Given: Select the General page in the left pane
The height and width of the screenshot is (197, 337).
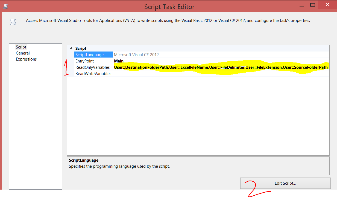Looking at the screenshot, I should pos(23,53).
